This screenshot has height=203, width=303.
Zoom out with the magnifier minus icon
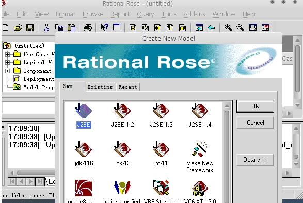point(240,28)
